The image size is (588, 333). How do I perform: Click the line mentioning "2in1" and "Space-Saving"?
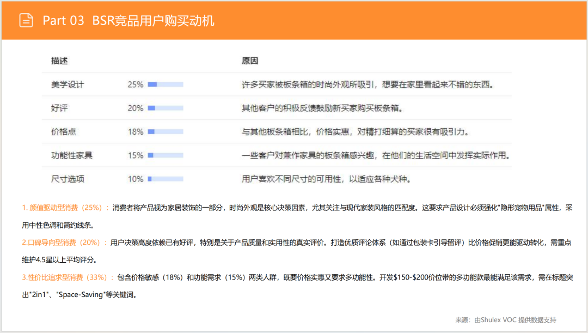[80, 295]
